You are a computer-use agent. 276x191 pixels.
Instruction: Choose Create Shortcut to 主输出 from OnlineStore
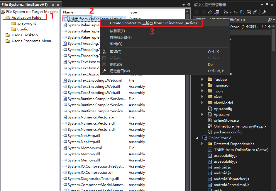(153, 23)
